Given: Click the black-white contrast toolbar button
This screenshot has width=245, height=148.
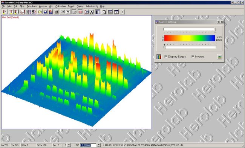Looking at the screenshot, I should [98, 12].
